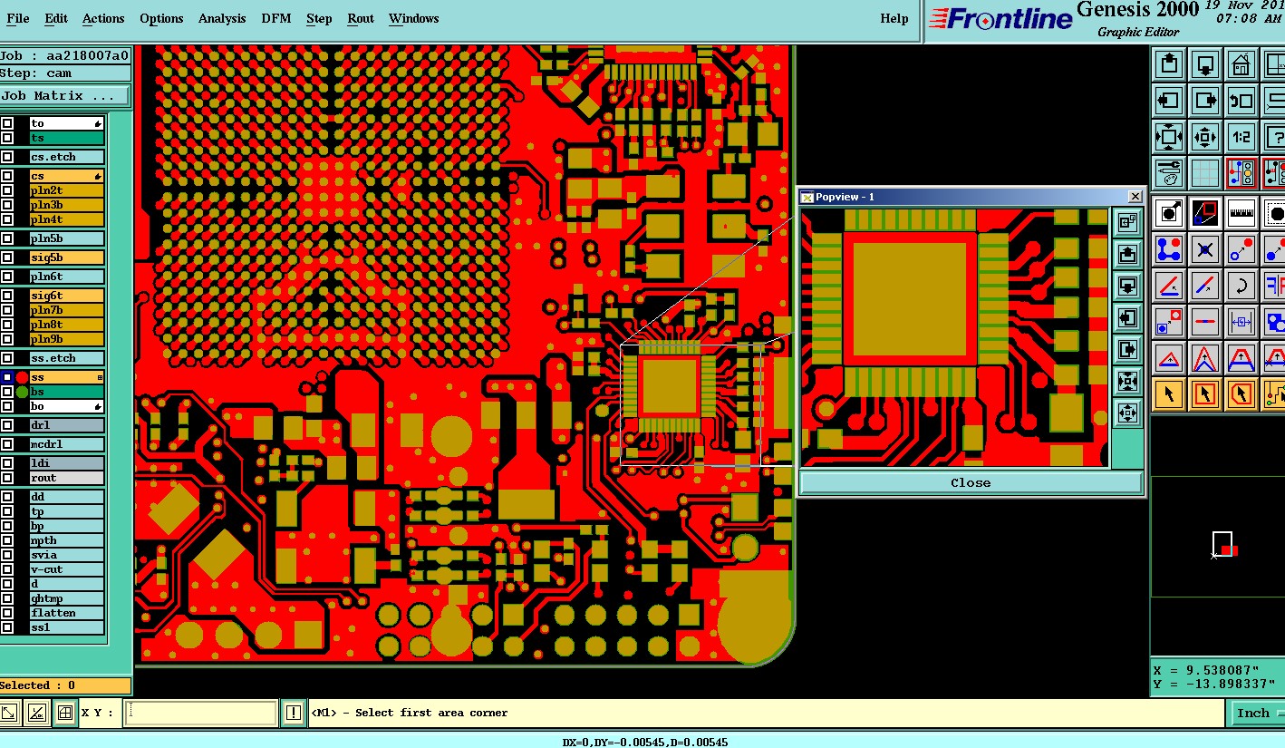
Task: Select layer name 'flatten'
Action: coord(67,613)
